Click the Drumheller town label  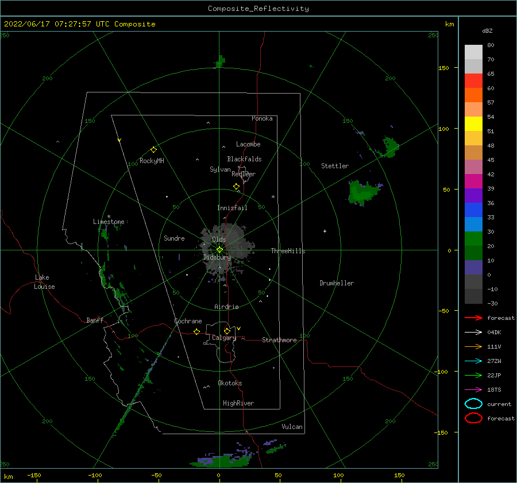coord(337,283)
